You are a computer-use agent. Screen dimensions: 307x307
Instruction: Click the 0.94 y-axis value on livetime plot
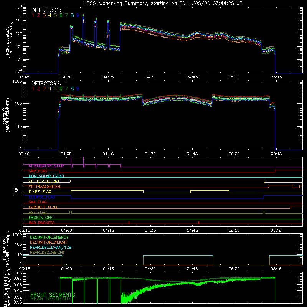[18, 290]
